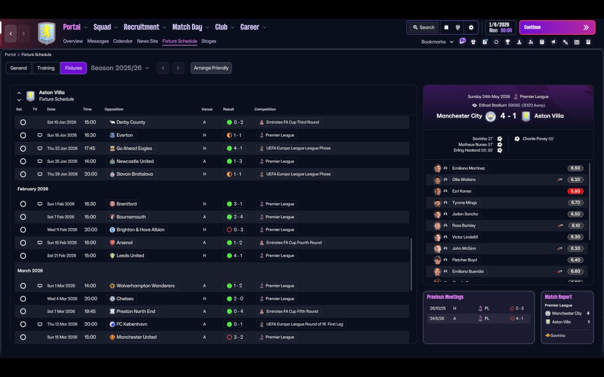This screenshot has width=604, height=377.
Task: Select the Go Ahead Eagles fixture radio button
Action: 23,148
